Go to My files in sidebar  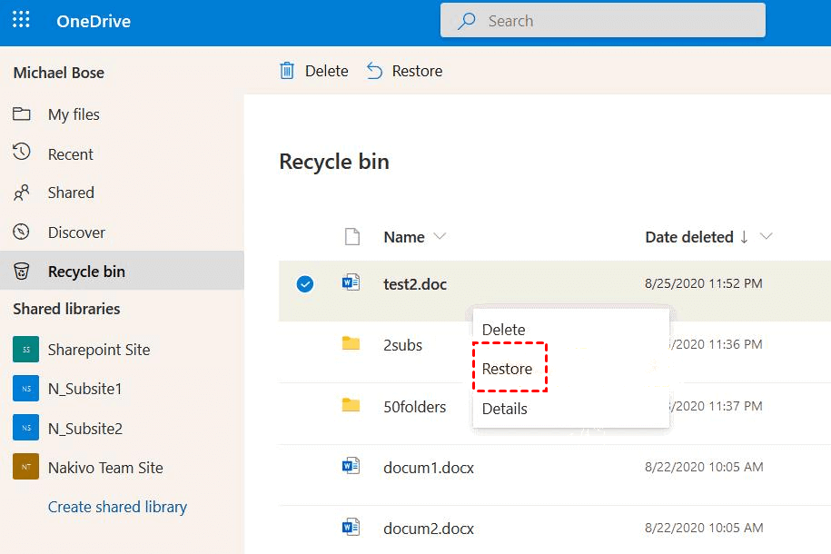point(74,114)
